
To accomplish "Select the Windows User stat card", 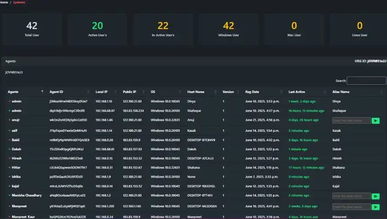I will tap(228, 29).
